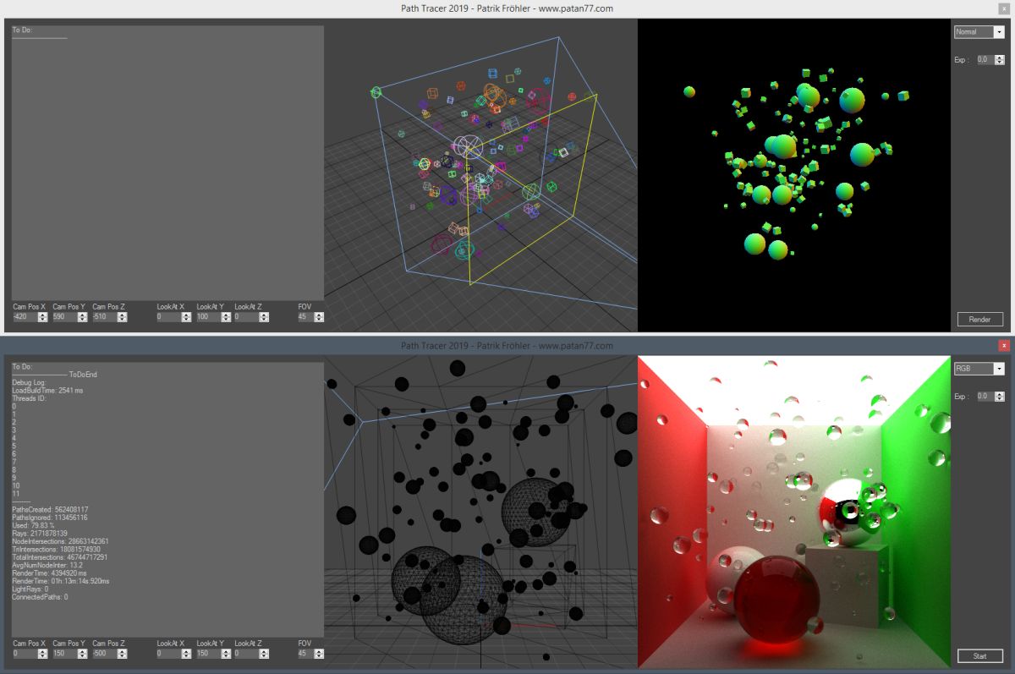Viewport: 1015px width, 674px height.
Task: Click the Exp value field in top window
Action: (x=985, y=60)
